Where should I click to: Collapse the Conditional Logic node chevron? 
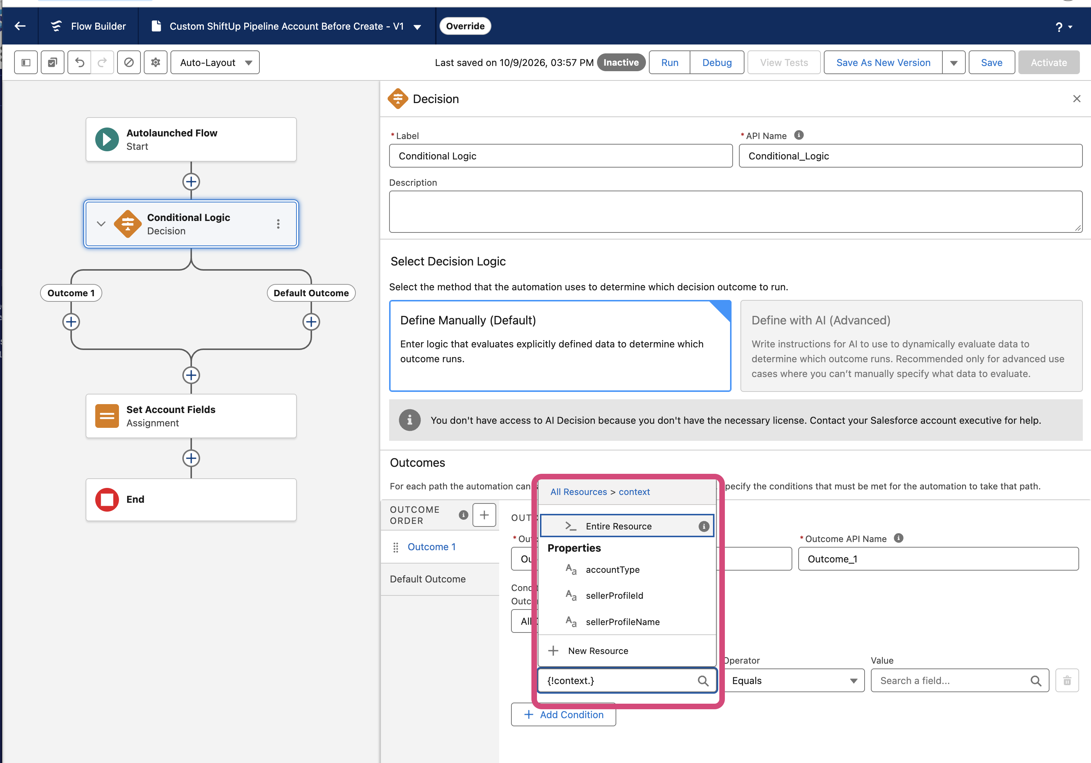coord(101,224)
